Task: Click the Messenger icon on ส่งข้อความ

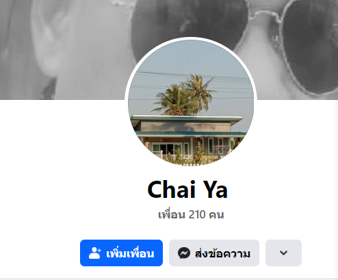Action: click(x=184, y=253)
